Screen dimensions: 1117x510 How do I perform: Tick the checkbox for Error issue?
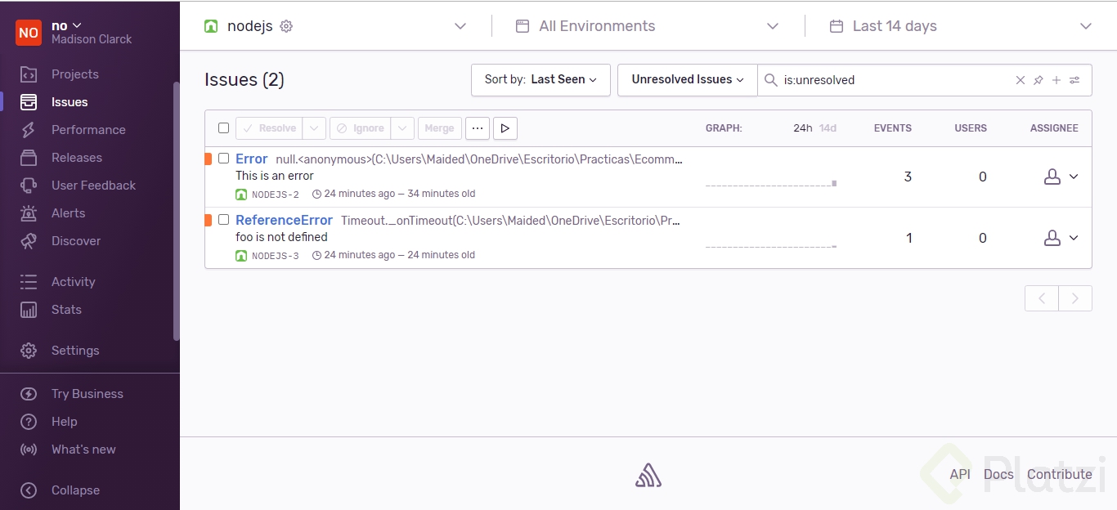point(223,159)
